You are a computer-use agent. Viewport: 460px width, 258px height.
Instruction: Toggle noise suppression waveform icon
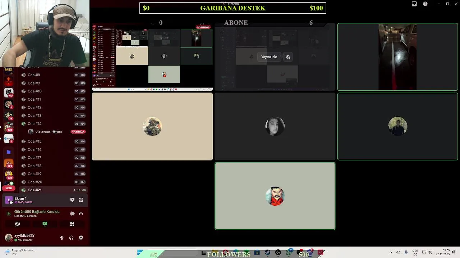72,214
